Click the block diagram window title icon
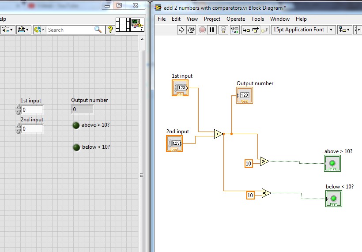The image size is (362, 252). [x=158, y=8]
